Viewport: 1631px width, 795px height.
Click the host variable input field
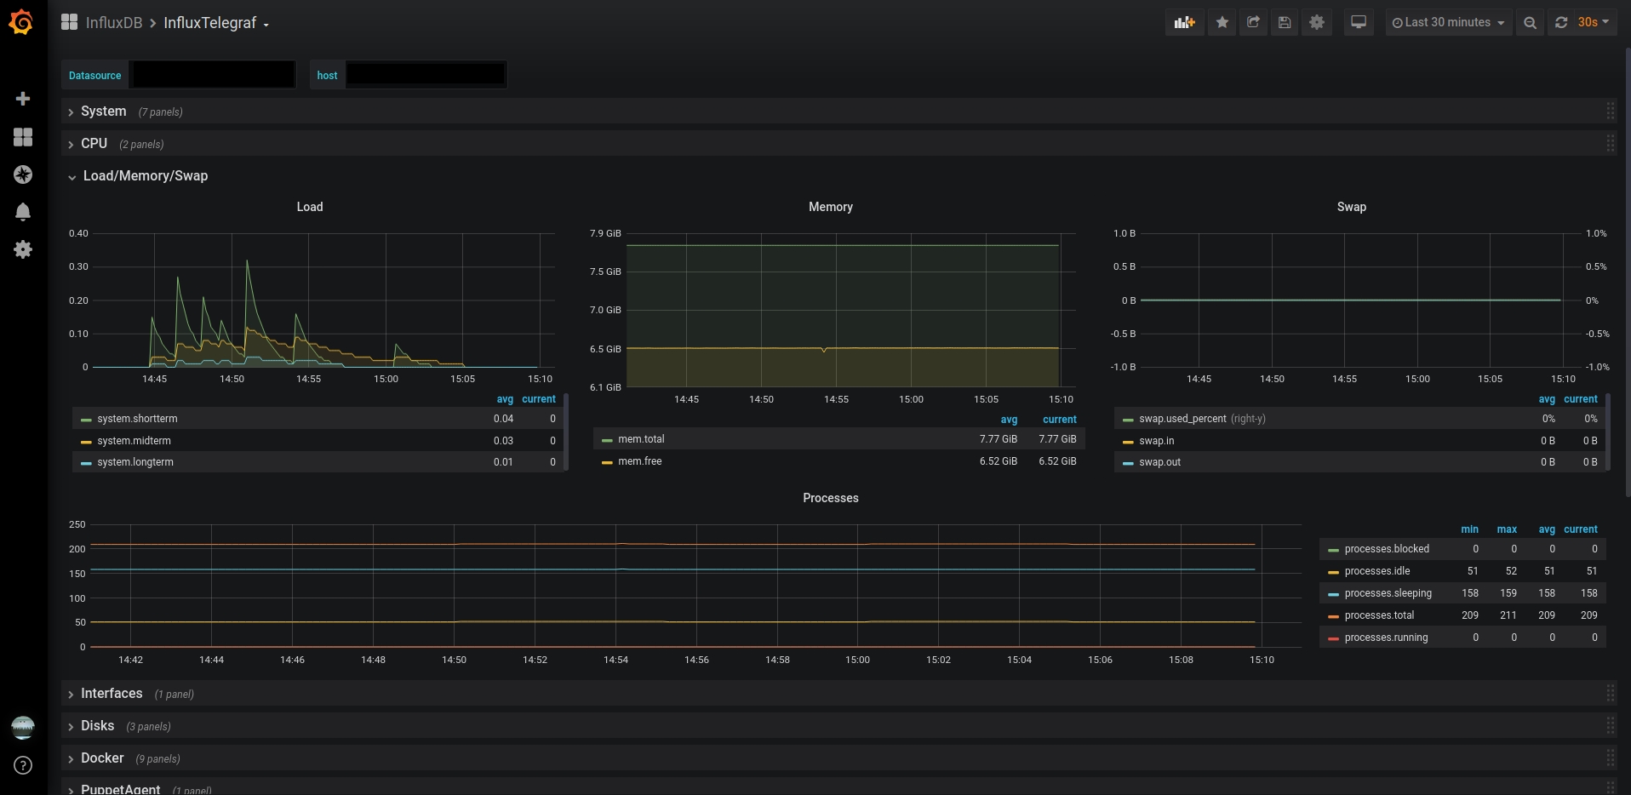coord(426,75)
